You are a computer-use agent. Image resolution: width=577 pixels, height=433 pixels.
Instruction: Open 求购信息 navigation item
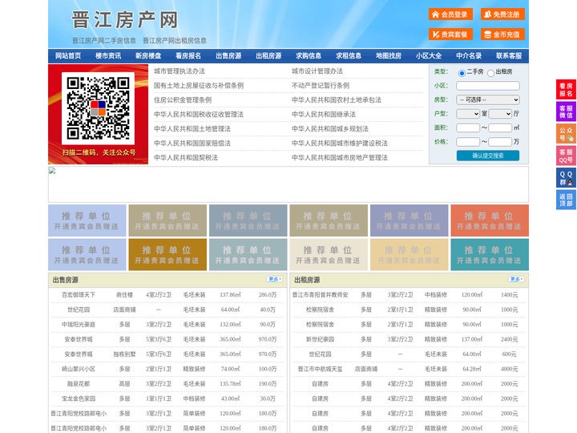coord(309,56)
